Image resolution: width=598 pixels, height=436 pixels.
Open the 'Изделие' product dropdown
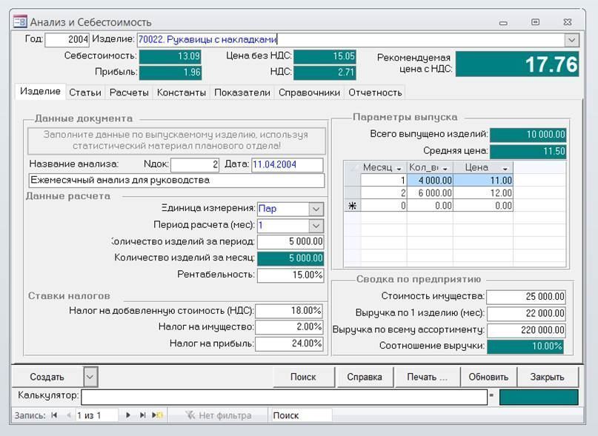click(x=571, y=39)
